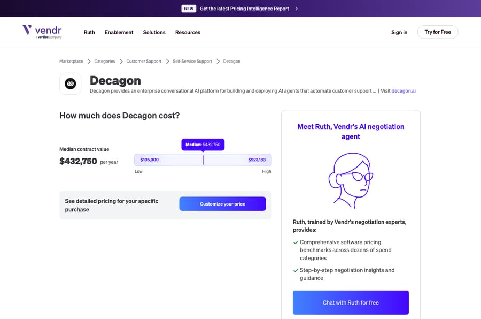The image size is (481, 319).
Task: Open the Ruth menu item
Action: click(x=89, y=32)
